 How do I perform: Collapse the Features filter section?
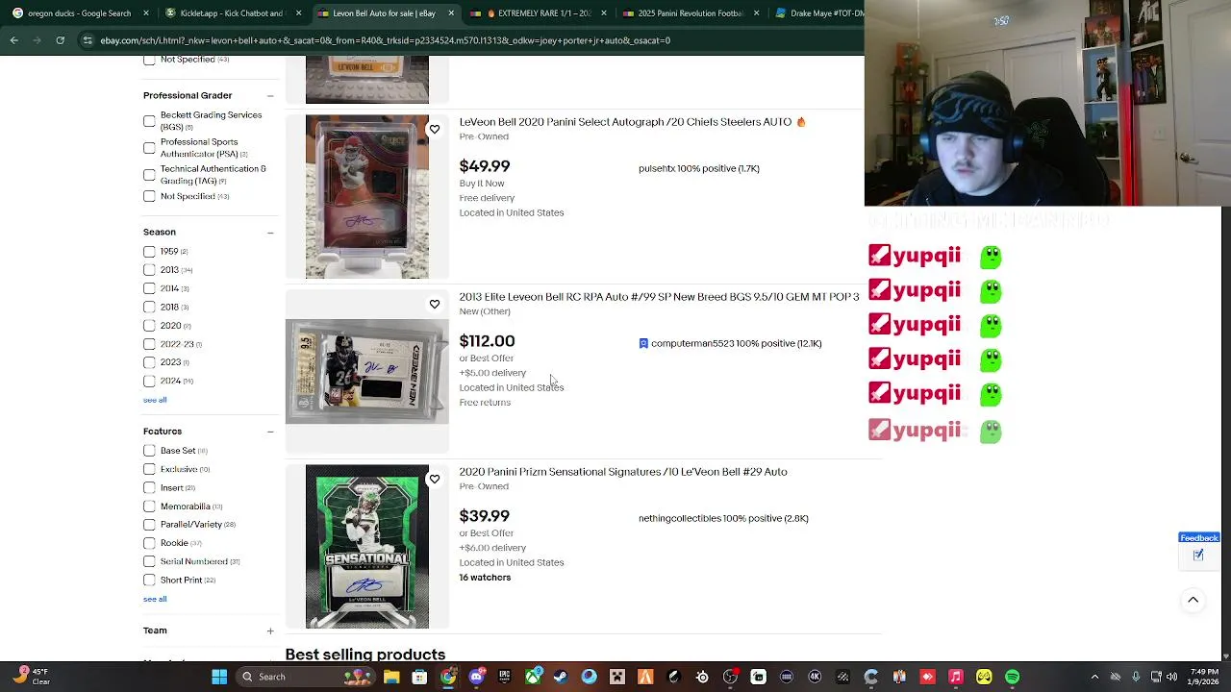point(270,432)
